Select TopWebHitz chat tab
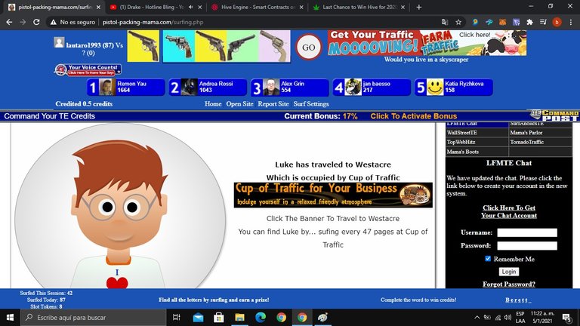 click(477, 142)
